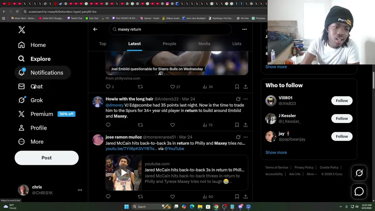The width and height of the screenshot is (375, 211).
Task: View analytics on post with 75 views
Action: click(x=207, y=125)
